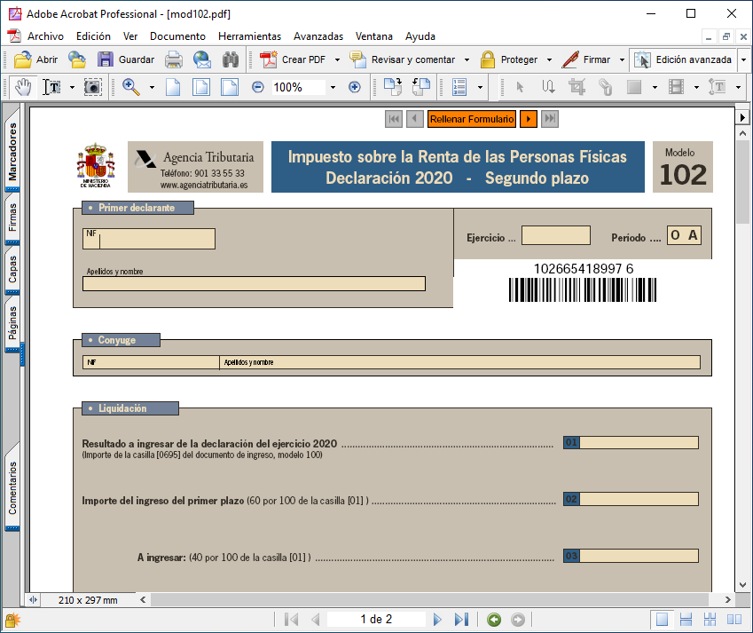The image size is (753, 633).
Task: Click the Ejercicio input field
Action: (555, 235)
